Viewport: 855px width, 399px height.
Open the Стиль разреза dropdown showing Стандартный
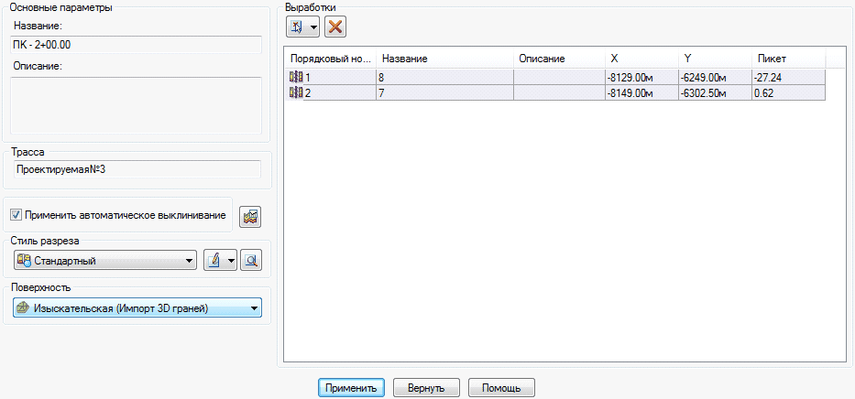[x=104, y=261]
